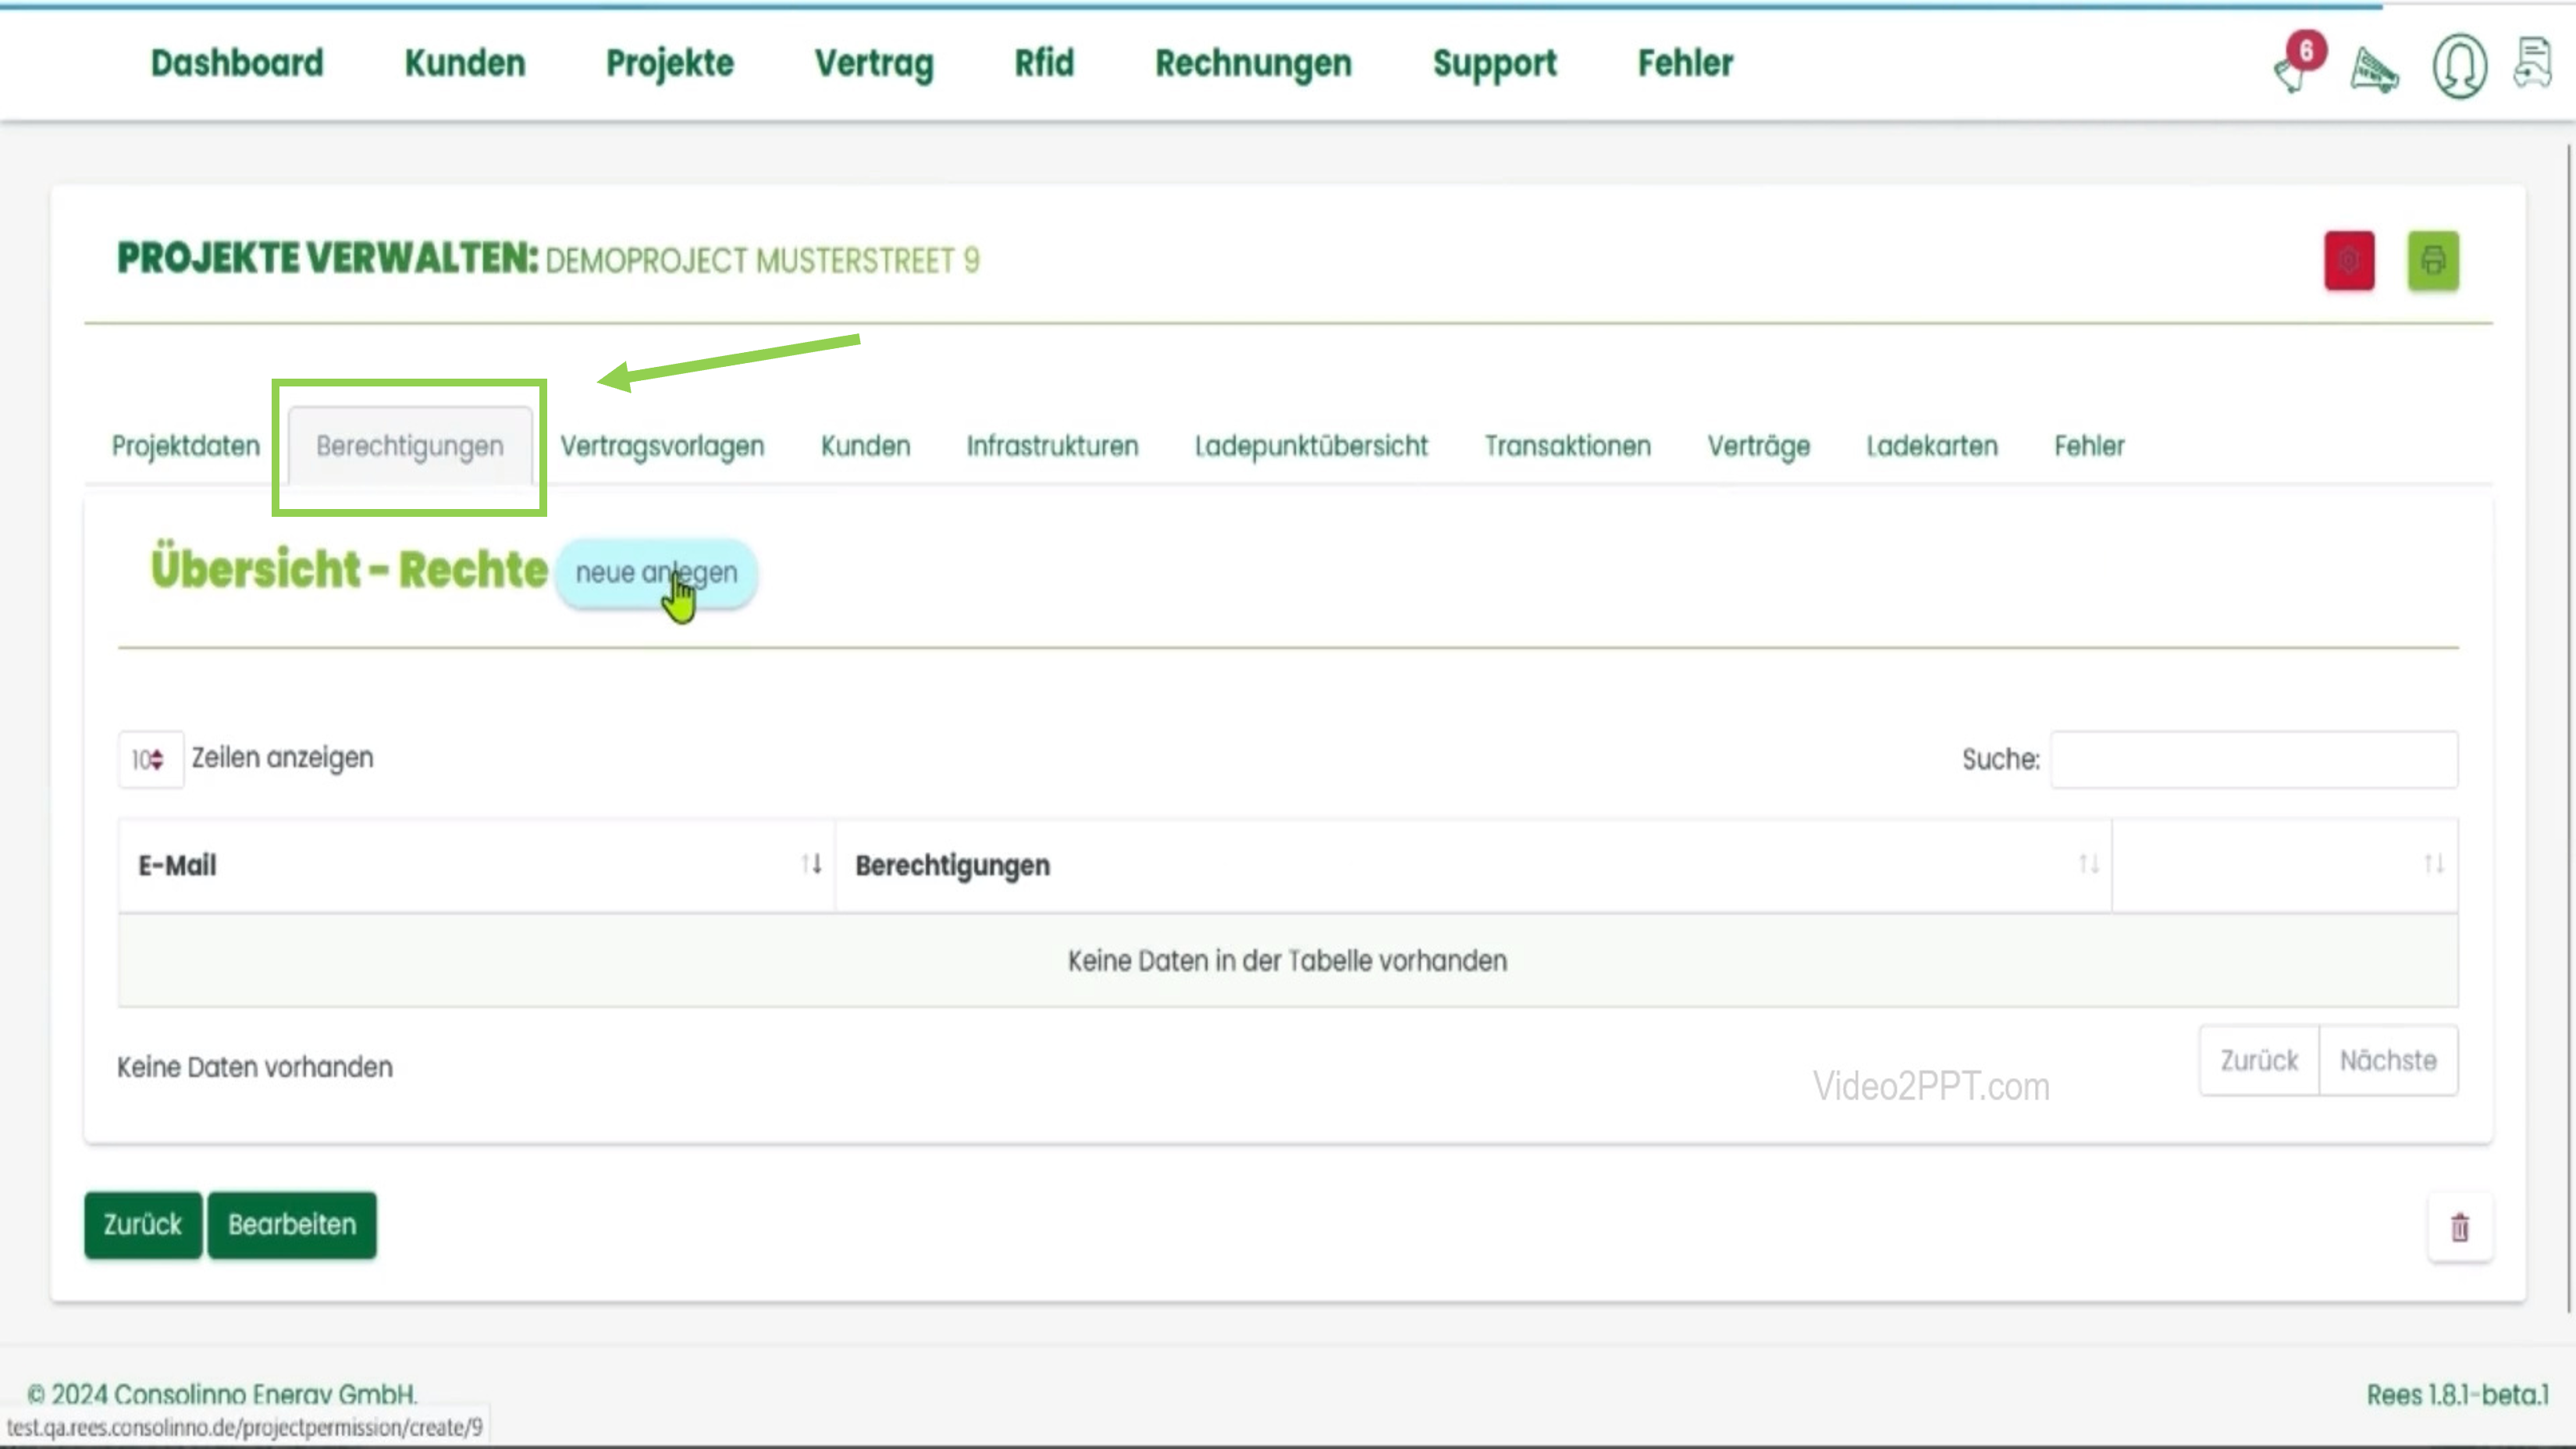Click inside the Suche search field
The height and width of the screenshot is (1449, 2576).
click(x=2253, y=759)
